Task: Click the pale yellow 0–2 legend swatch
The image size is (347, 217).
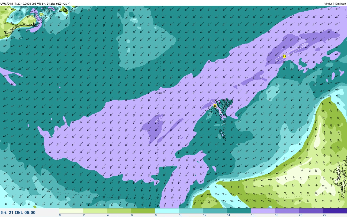Action: pos(71,211)
